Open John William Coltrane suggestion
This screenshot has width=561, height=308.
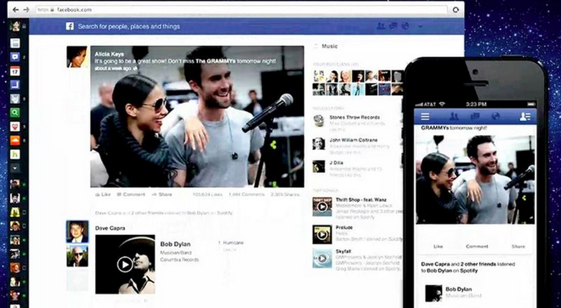(353, 140)
